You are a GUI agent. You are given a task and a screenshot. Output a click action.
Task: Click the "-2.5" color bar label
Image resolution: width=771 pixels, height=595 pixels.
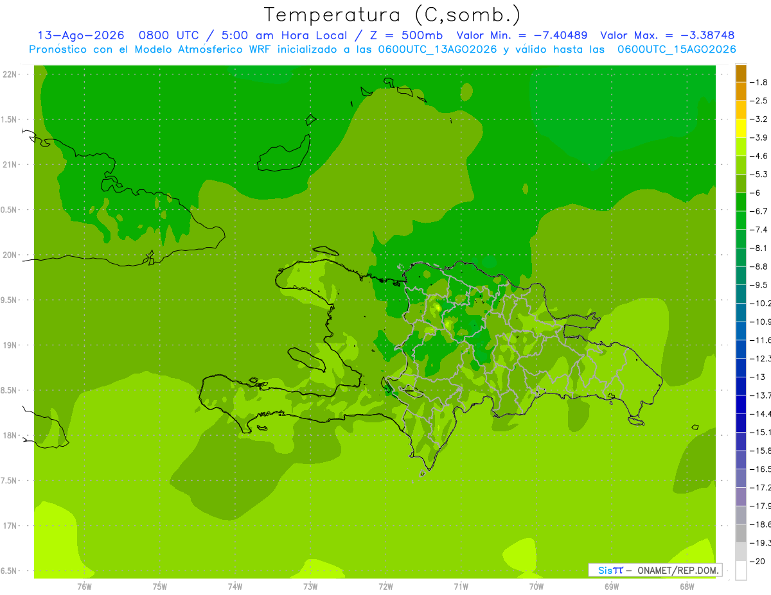pyautogui.click(x=759, y=101)
